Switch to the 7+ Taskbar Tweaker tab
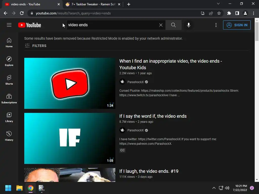The width and height of the screenshot is (259, 194). [93, 4]
